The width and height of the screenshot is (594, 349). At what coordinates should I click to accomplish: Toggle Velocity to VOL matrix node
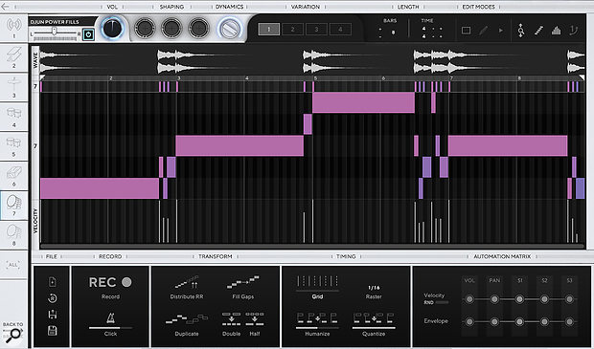(469, 299)
